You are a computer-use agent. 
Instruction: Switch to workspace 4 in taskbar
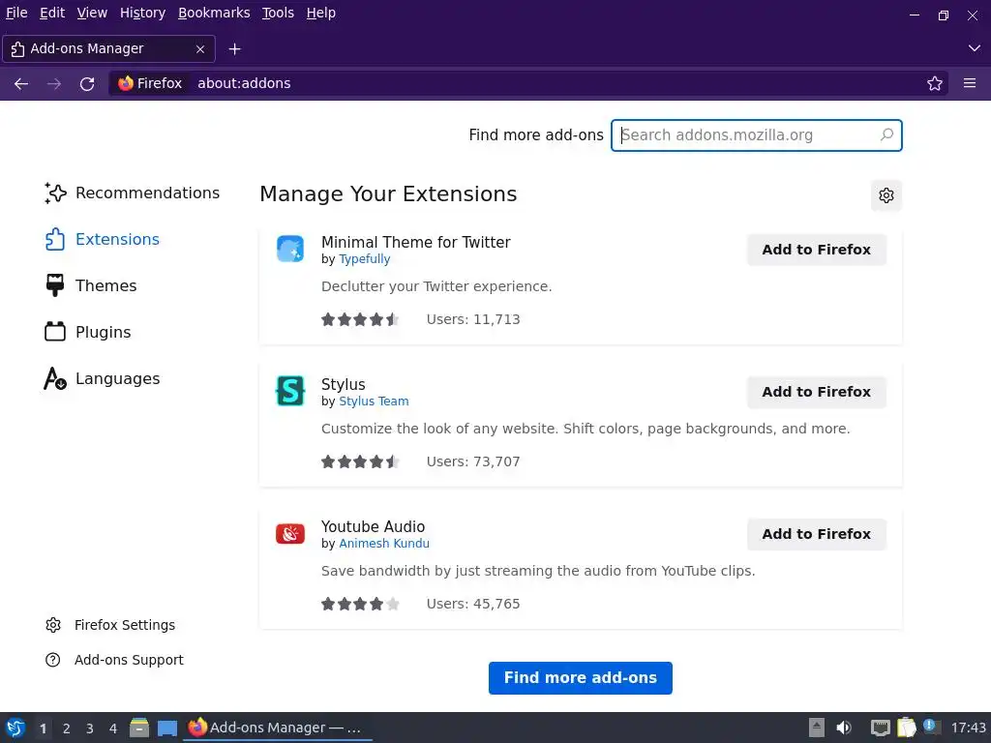point(113,728)
